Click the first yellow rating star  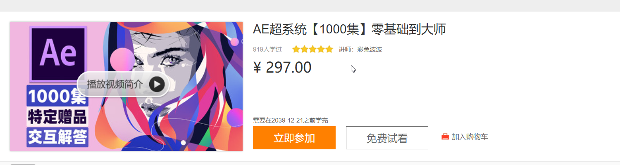point(296,49)
